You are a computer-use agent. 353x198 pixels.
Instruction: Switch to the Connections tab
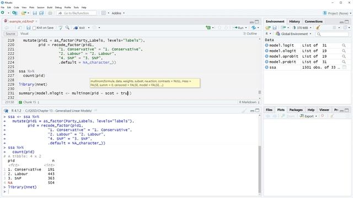pyautogui.click(x=314, y=21)
